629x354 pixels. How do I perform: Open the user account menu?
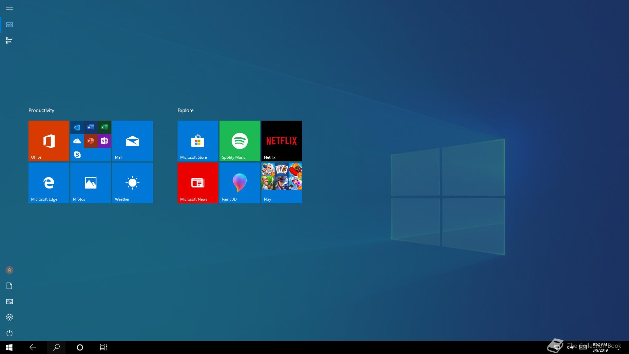pyautogui.click(x=10, y=270)
